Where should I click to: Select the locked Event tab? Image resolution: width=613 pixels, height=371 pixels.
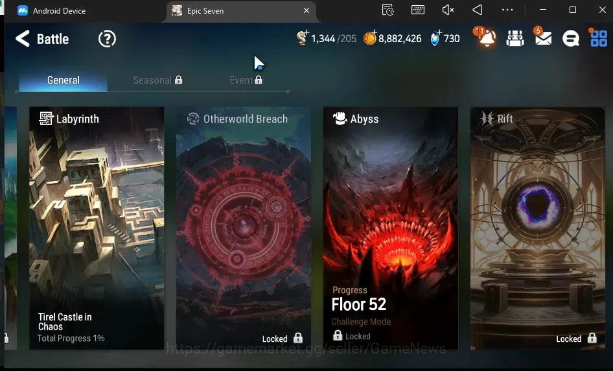point(246,80)
